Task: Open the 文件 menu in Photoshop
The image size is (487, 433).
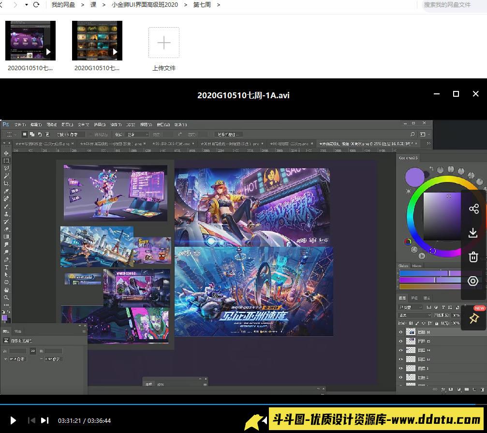Action: [20, 124]
